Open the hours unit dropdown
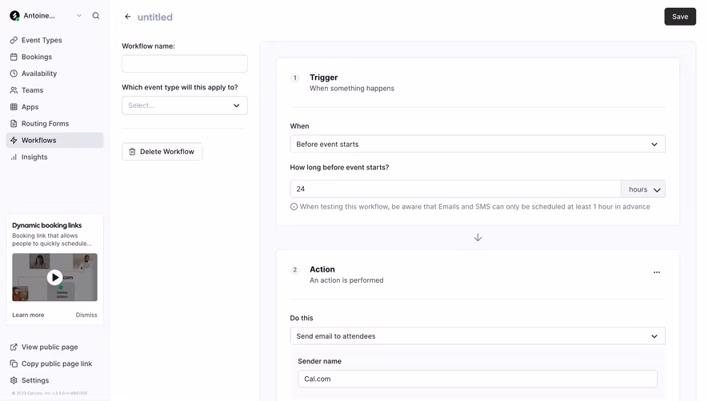This screenshot has width=708, height=401. [x=643, y=189]
